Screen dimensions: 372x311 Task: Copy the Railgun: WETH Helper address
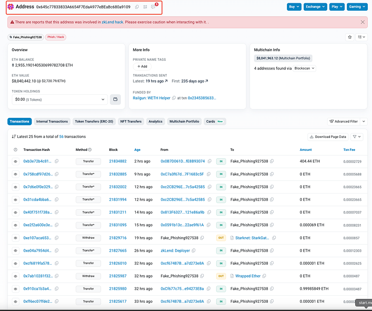(x=174, y=98)
